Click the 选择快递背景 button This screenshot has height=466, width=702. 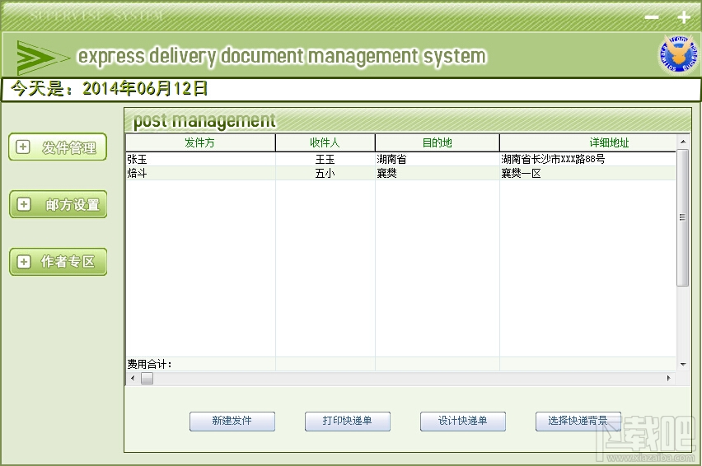[578, 422]
